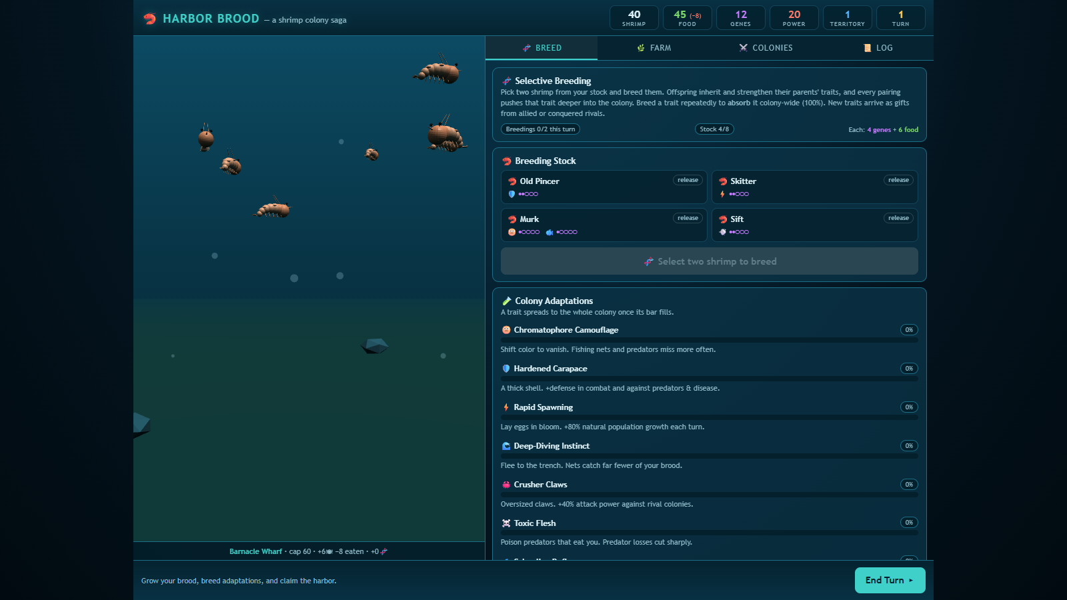Select Old Pincer shrimp card
Screen dimensions: 1067x600
pyautogui.click(x=604, y=187)
